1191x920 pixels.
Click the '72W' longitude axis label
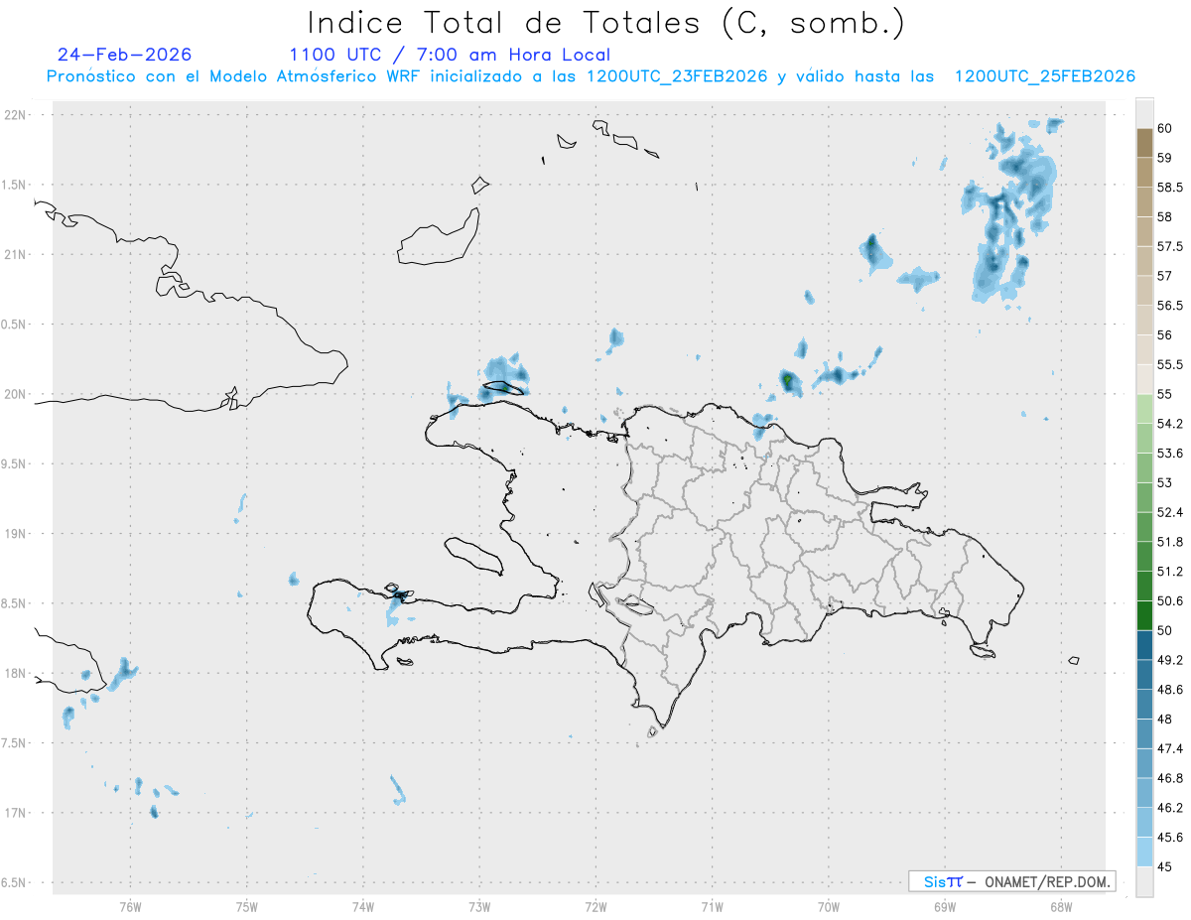coord(595,907)
